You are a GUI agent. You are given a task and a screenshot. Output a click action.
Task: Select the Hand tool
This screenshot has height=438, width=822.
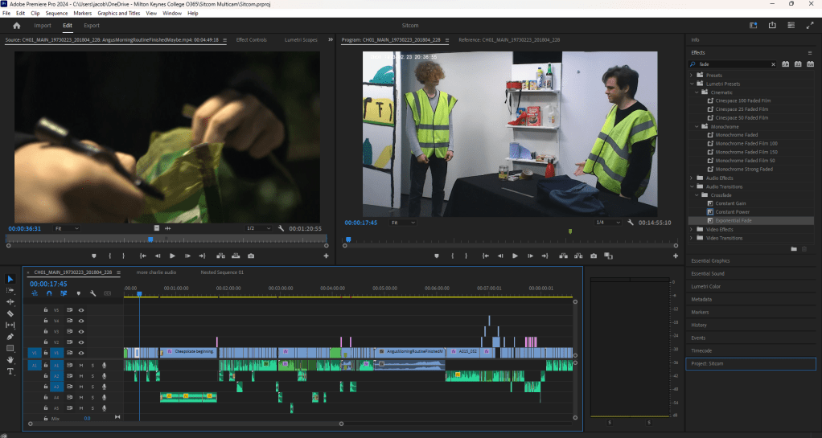pos(10,360)
